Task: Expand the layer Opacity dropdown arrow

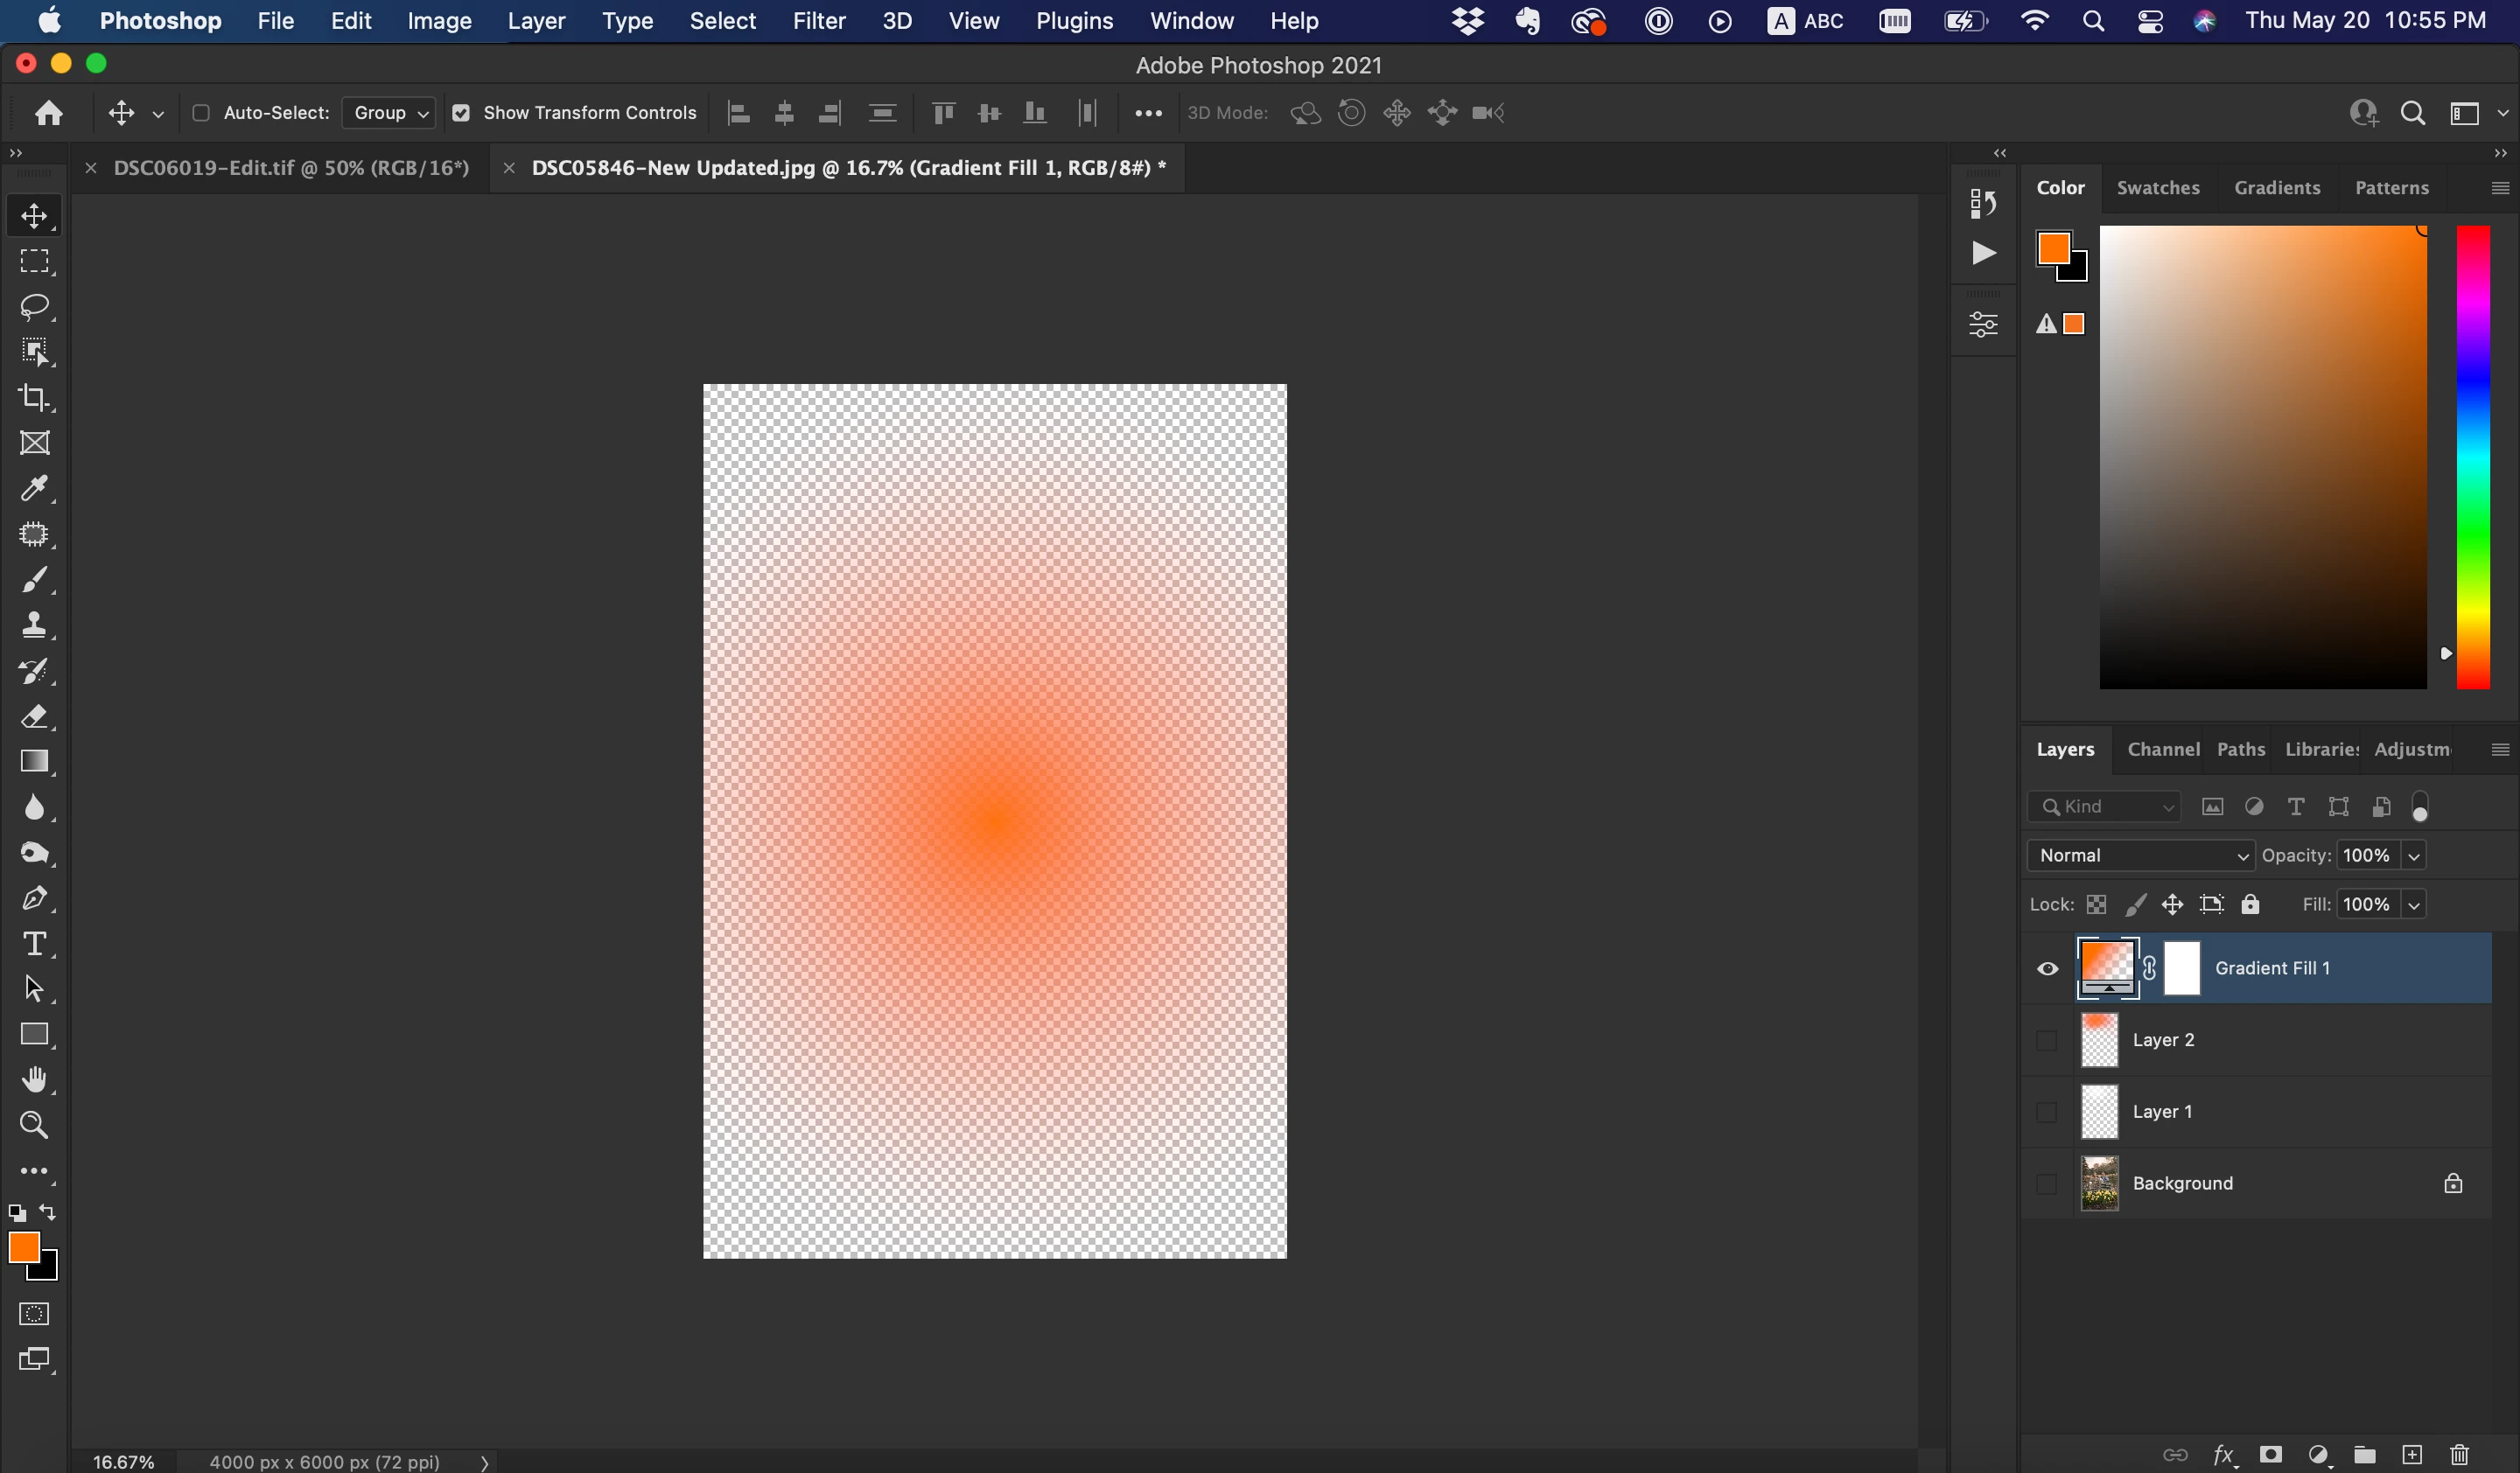Action: click(x=2414, y=856)
